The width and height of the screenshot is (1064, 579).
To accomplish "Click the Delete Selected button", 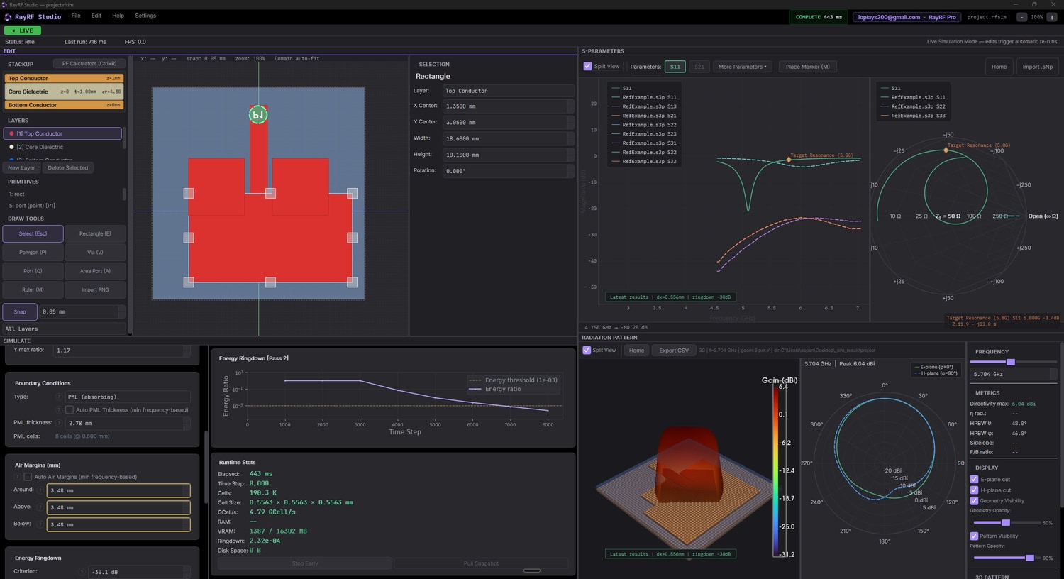I will pyautogui.click(x=68, y=168).
